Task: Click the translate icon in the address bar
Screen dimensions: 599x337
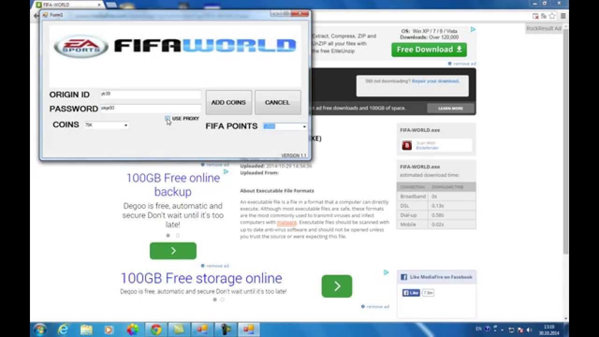Action: pos(544,16)
